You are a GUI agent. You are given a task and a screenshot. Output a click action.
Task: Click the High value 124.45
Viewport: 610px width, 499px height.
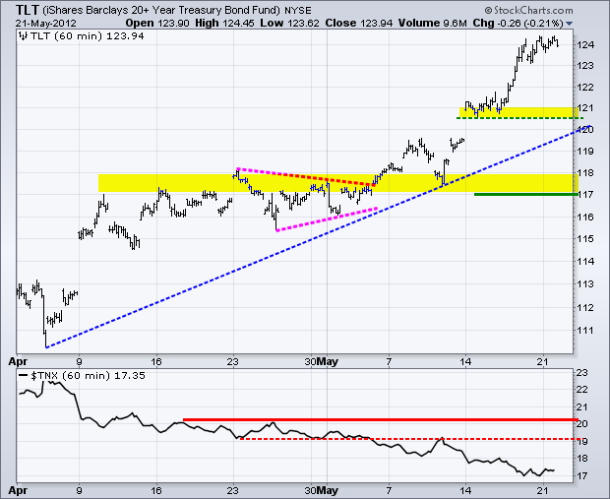click(x=238, y=24)
